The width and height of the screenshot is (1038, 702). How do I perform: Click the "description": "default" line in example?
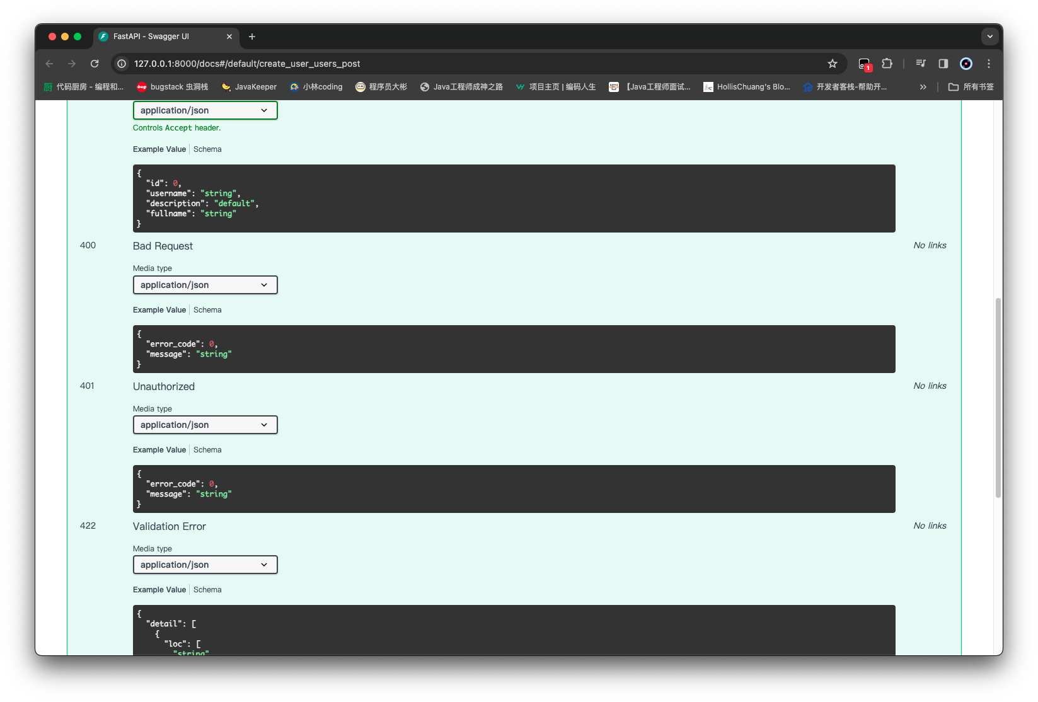pos(202,204)
